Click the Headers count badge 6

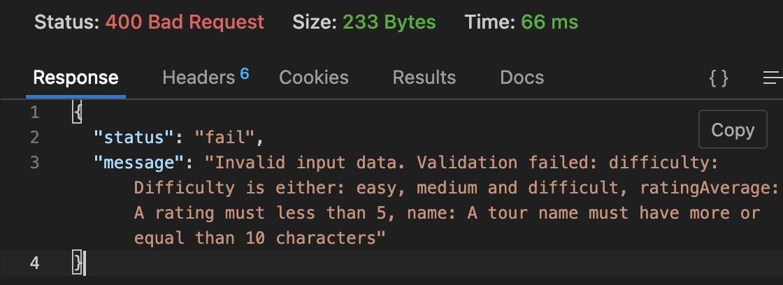pos(245,73)
